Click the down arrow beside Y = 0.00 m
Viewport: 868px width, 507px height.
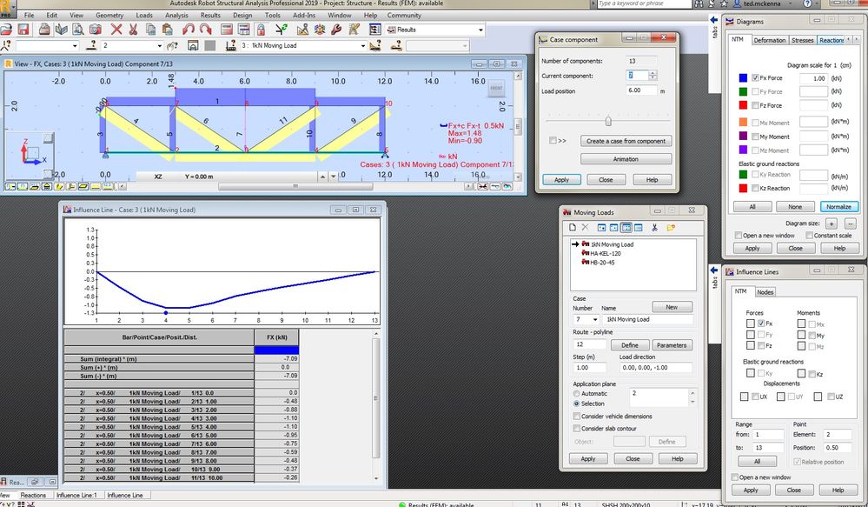tap(334, 177)
